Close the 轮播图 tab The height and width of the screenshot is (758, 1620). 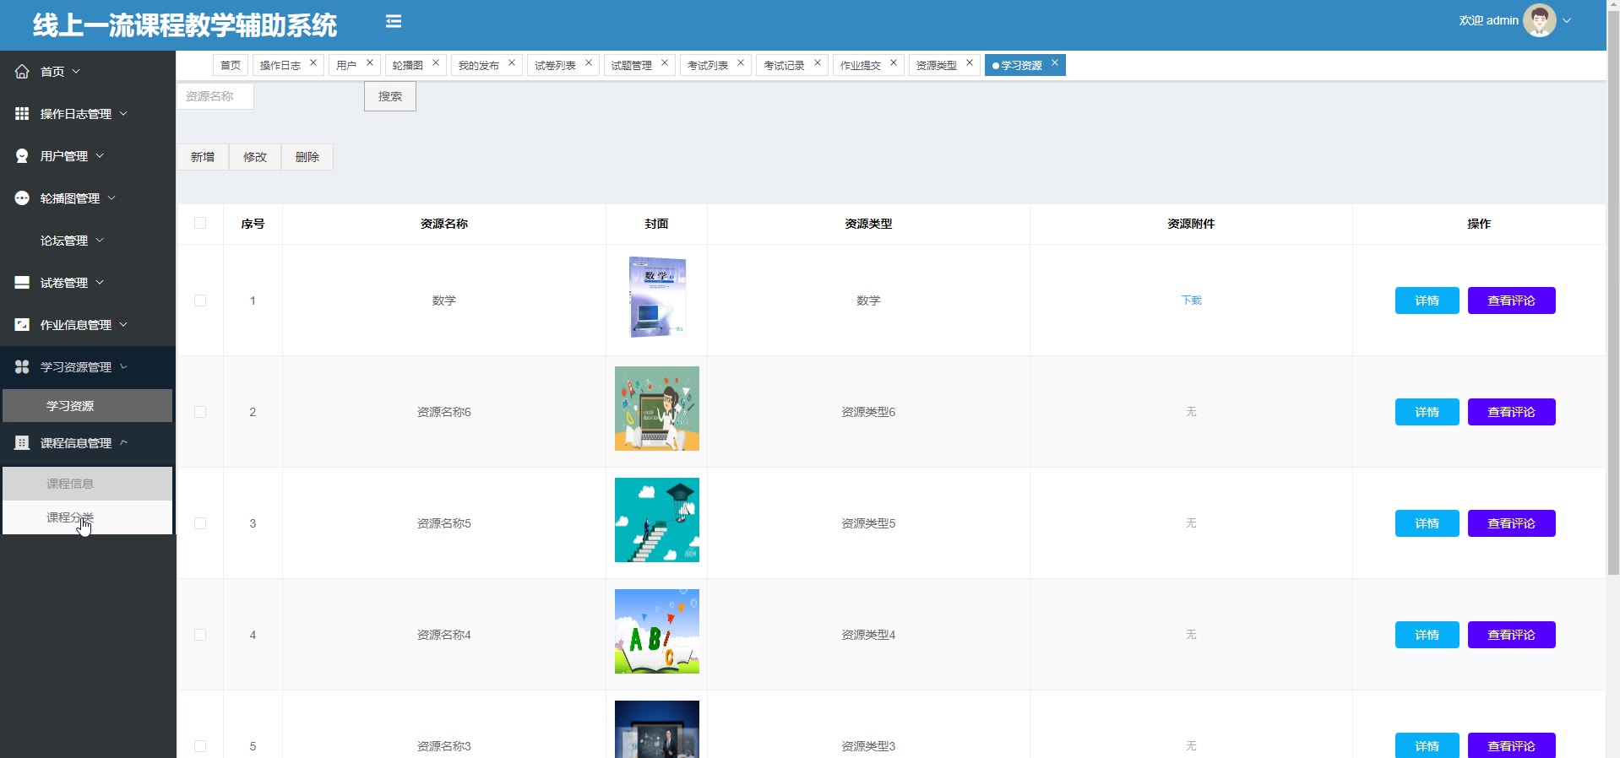tap(436, 62)
